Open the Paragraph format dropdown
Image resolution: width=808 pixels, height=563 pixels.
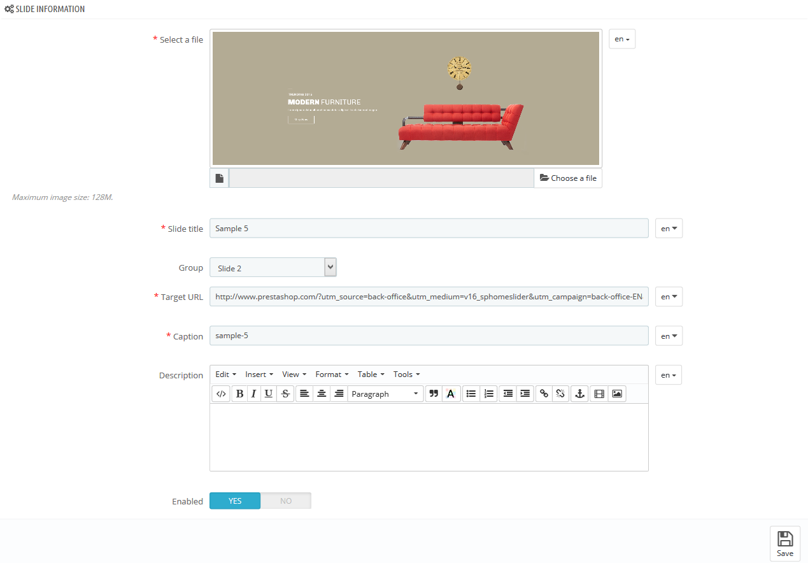[386, 394]
